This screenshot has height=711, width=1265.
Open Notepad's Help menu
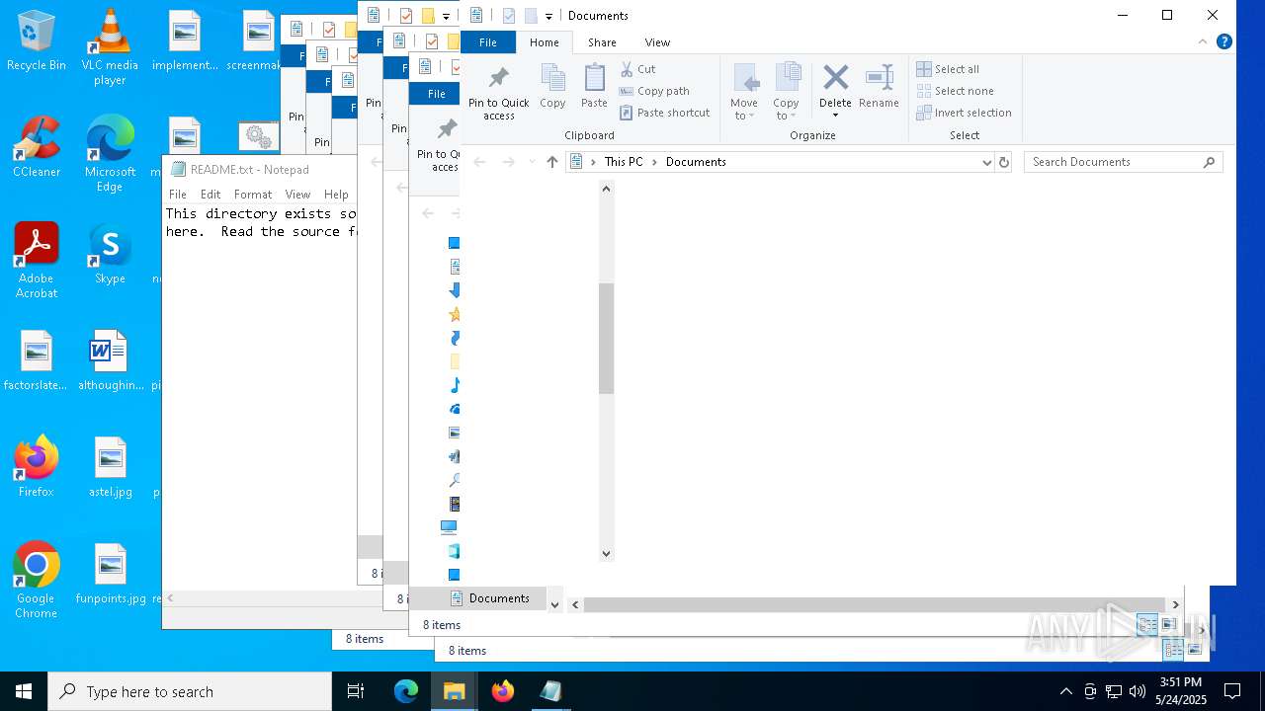[336, 195]
